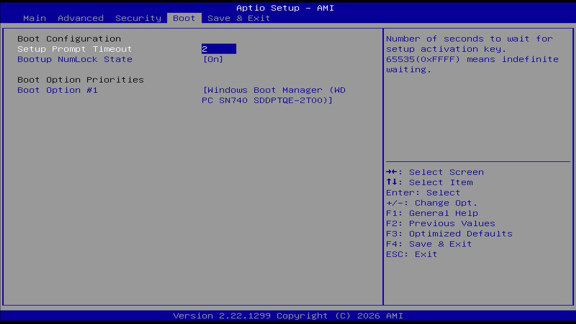Click the Enter: Select hint
This screenshot has width=576, height=324.
click(423, 193)
